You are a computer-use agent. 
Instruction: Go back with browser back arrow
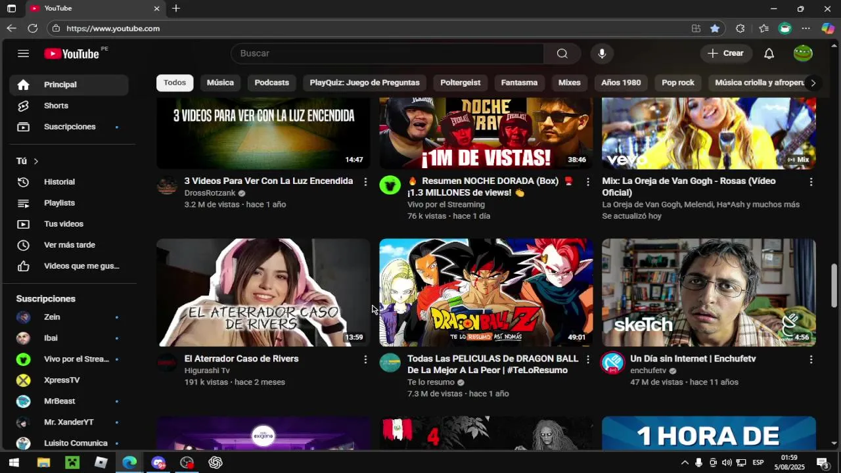11,28
